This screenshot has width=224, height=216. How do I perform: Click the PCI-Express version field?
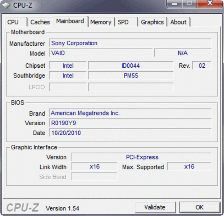point(141,157)
